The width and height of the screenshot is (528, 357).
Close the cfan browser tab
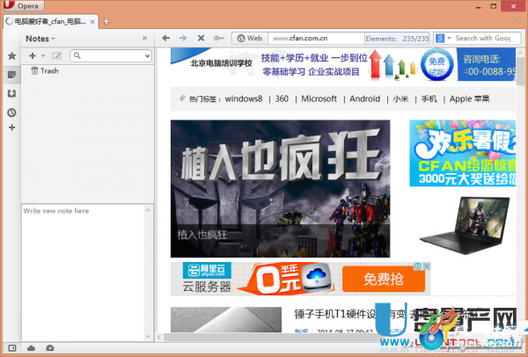tap(92, 22)
